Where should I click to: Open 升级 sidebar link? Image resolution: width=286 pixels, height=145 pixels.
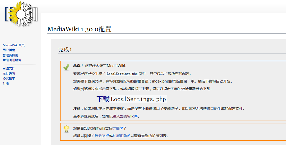click(6, 84)
